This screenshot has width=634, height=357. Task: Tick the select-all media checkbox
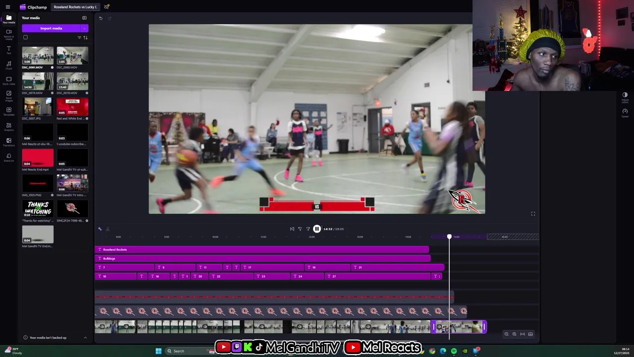(25, 37)
